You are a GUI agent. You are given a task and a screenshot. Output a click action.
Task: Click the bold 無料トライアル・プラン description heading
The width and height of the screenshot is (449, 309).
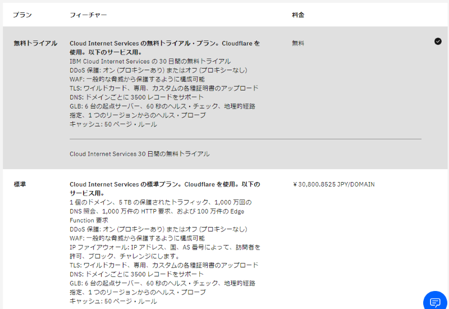point(164,48)
